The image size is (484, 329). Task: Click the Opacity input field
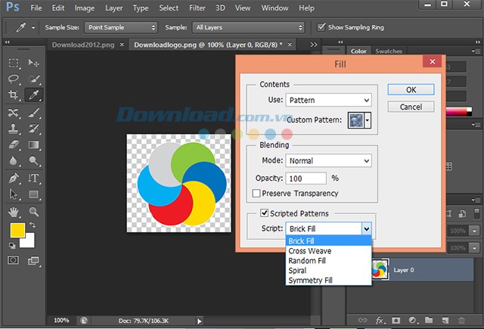click(x=306, y=178)
